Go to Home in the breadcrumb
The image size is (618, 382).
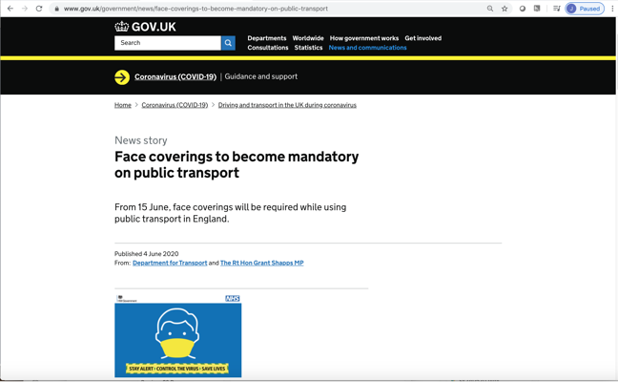(123, 105)
